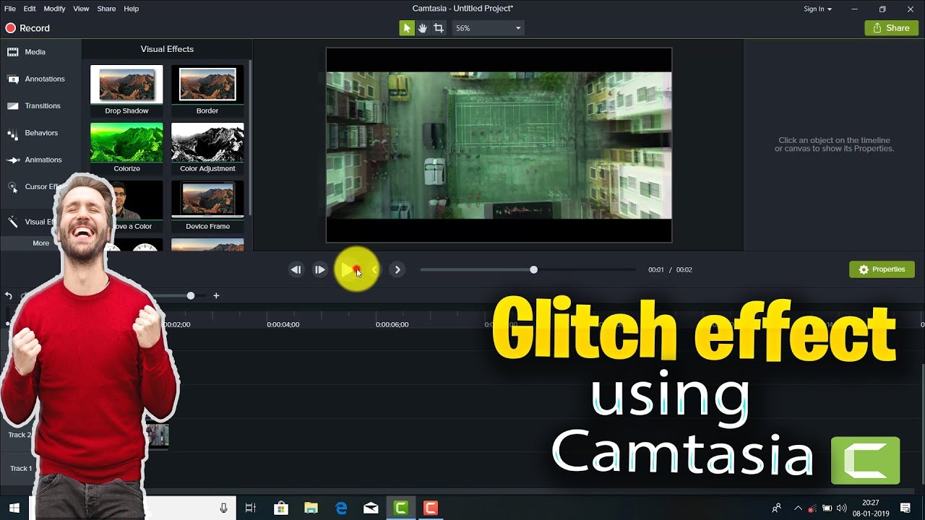Screen dimensions: 925x520
Task: Start recording with the Record button
Action: [28, 28]
